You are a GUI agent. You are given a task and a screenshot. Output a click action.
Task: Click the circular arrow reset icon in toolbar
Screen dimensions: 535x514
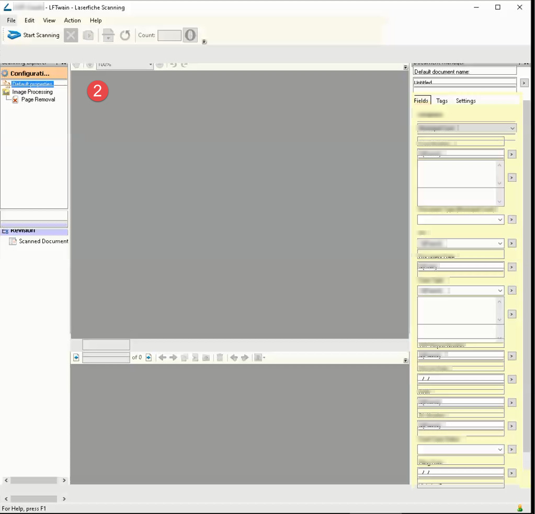point(125,35)
